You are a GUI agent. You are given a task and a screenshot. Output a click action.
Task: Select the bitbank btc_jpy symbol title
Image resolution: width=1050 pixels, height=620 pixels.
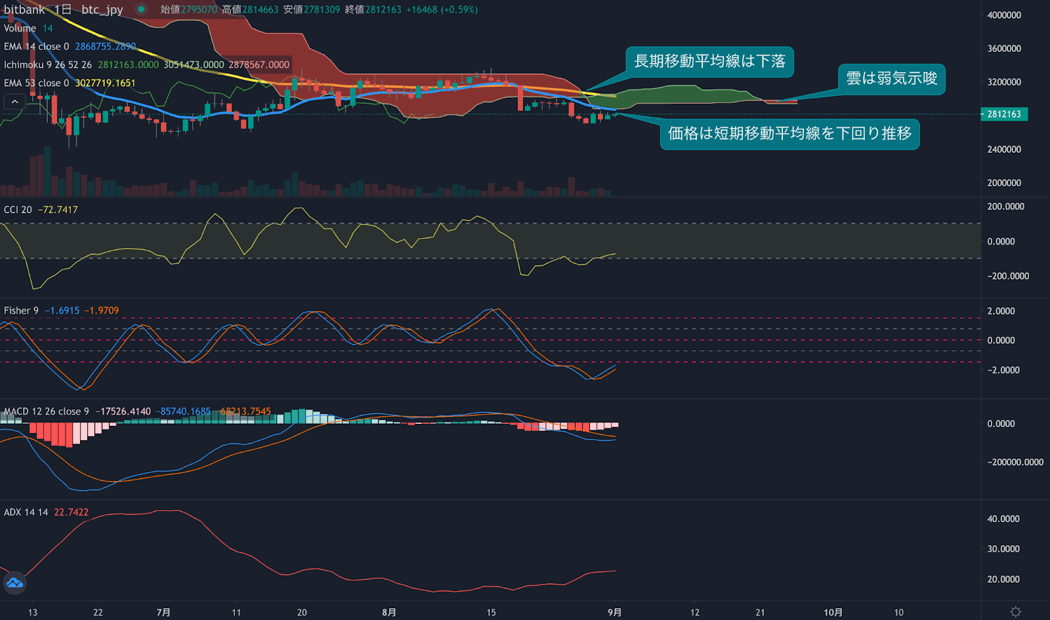[x=63, y=9]
